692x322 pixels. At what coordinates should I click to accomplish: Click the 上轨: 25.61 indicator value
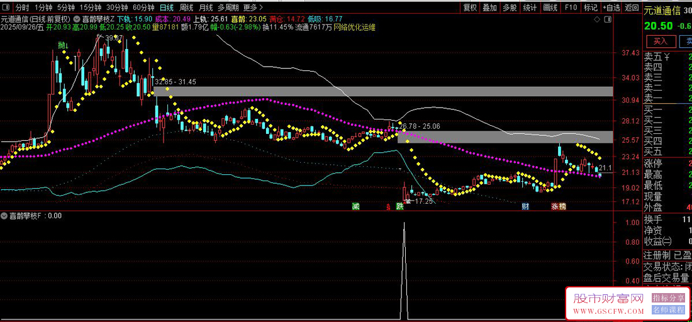(211, 19)
